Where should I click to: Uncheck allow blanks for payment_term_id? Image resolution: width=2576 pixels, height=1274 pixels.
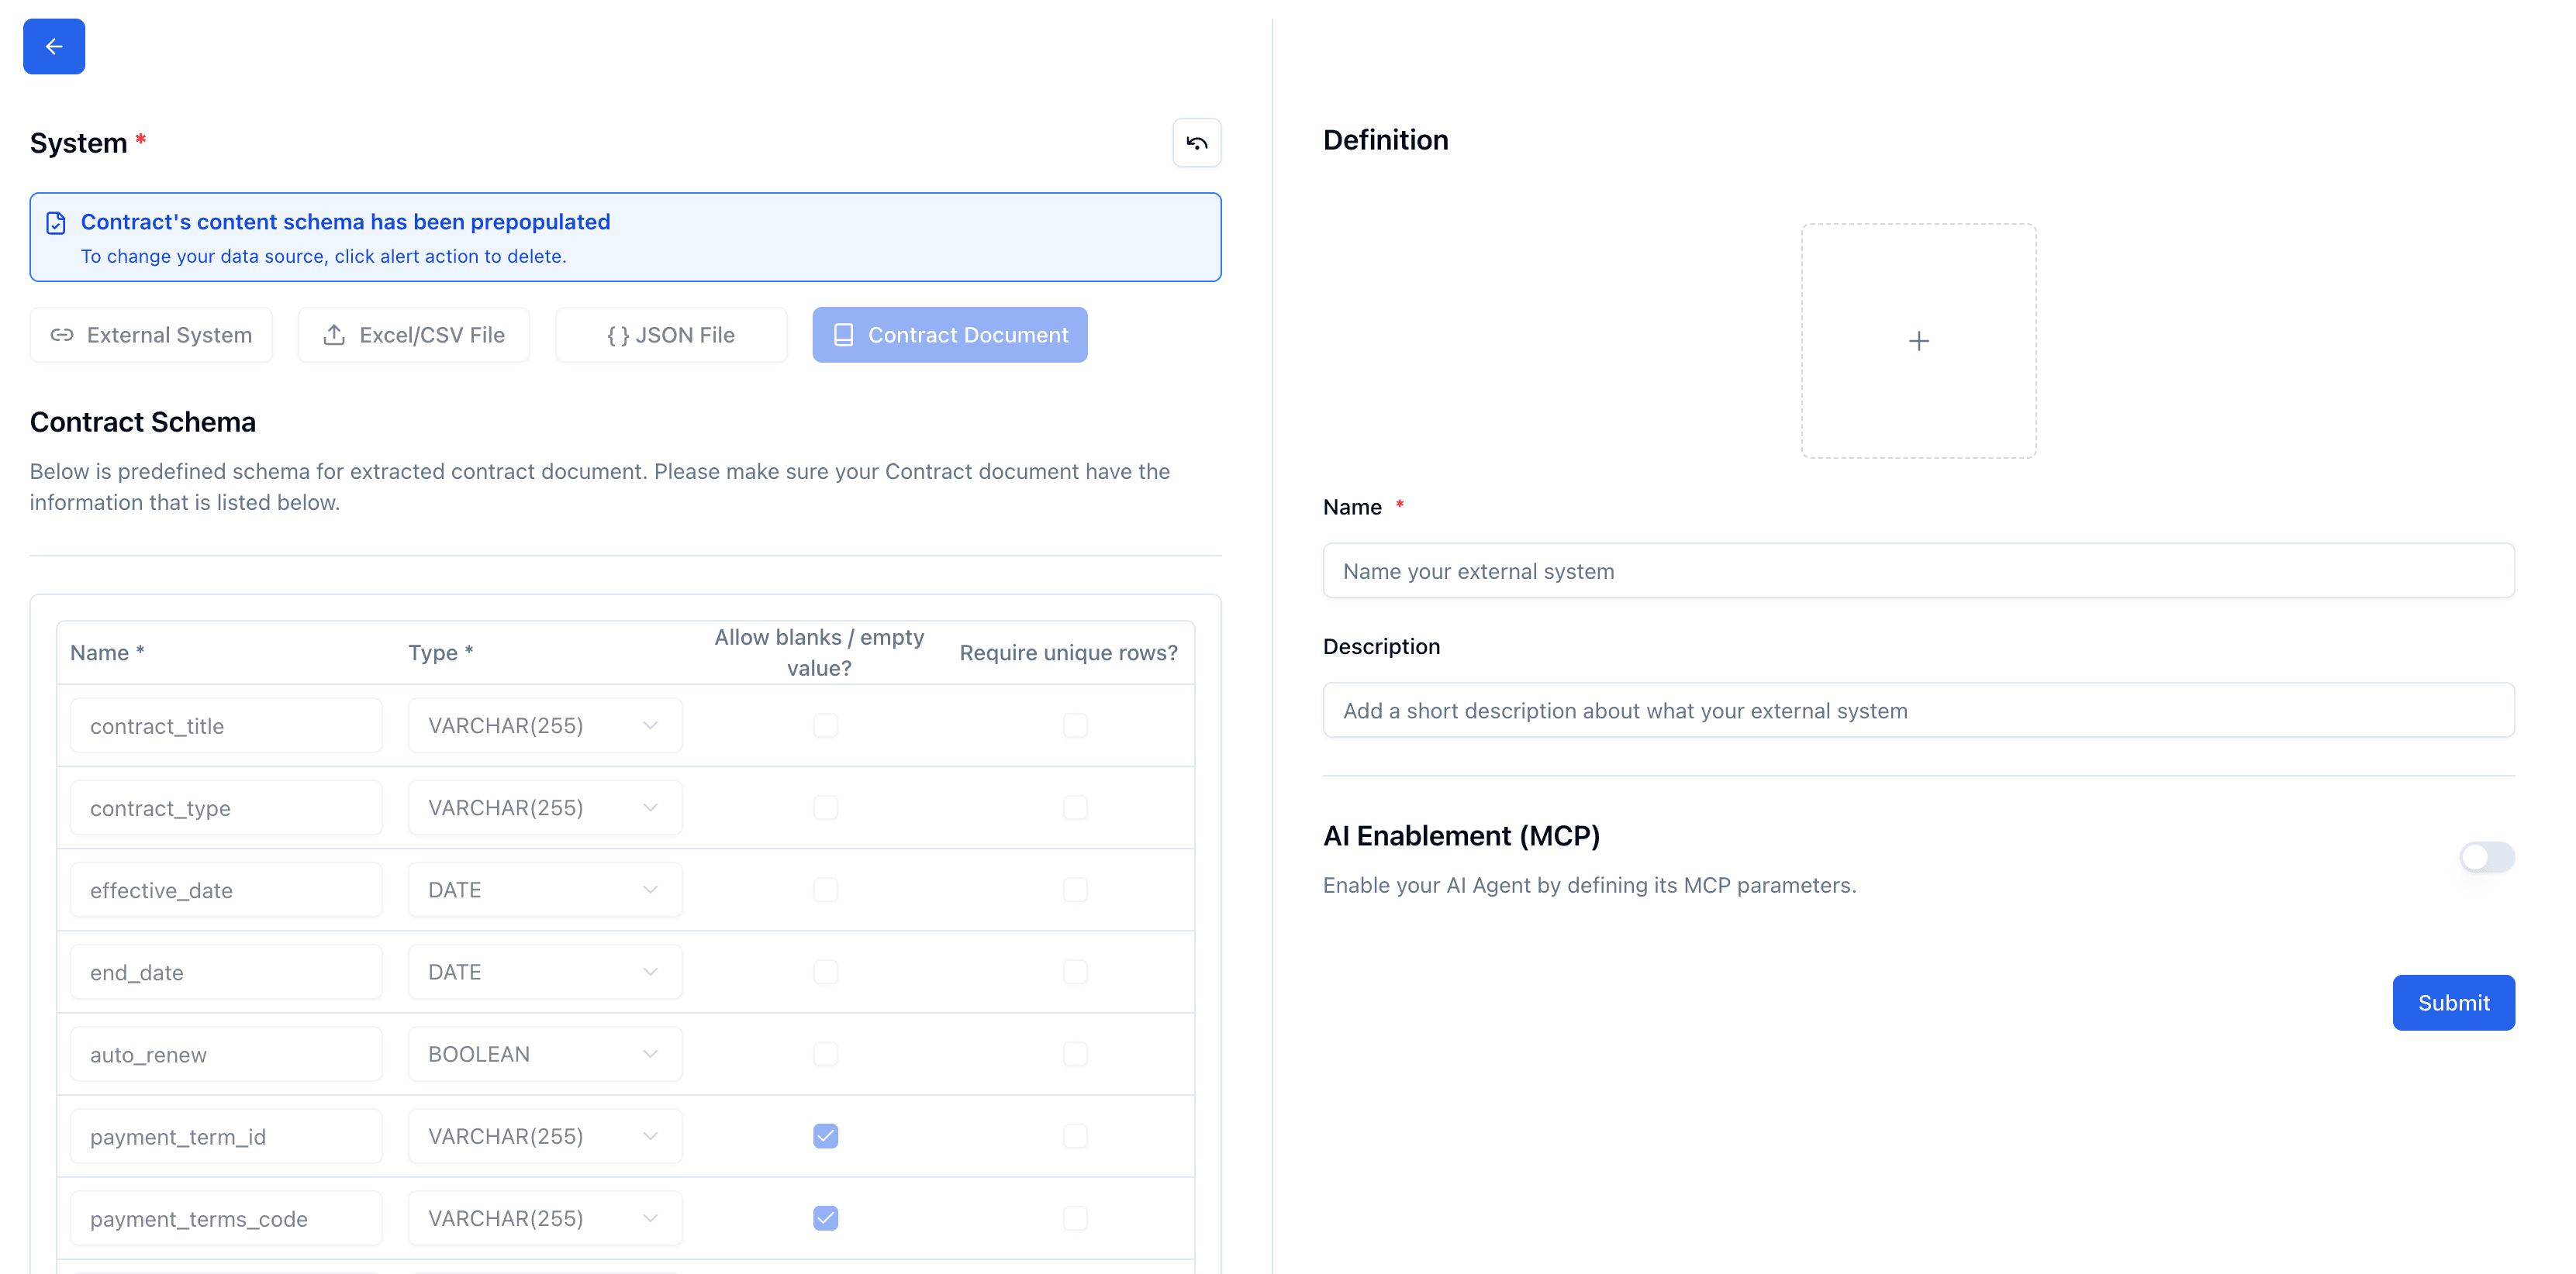[x=825, y=1136]
